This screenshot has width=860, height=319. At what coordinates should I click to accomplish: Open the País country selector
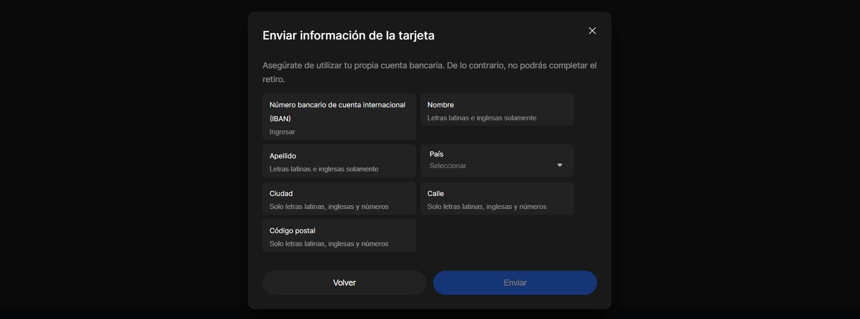click(497, 161)
